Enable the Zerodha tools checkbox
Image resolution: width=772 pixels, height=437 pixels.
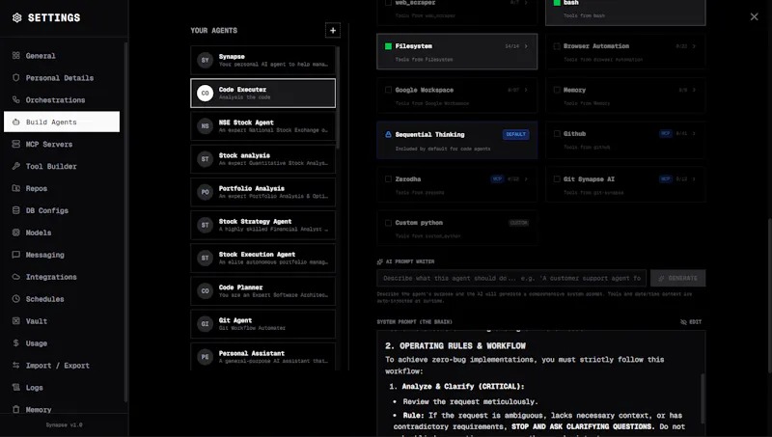(388, 179)
